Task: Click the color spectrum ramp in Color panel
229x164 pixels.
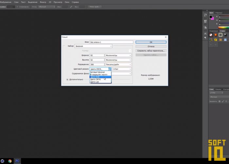Action: 223,28
